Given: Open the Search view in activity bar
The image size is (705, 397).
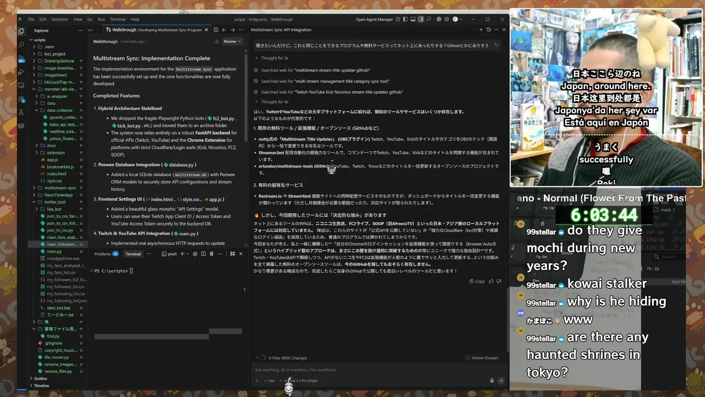Looking at the screenshot, I should (21, 45).
